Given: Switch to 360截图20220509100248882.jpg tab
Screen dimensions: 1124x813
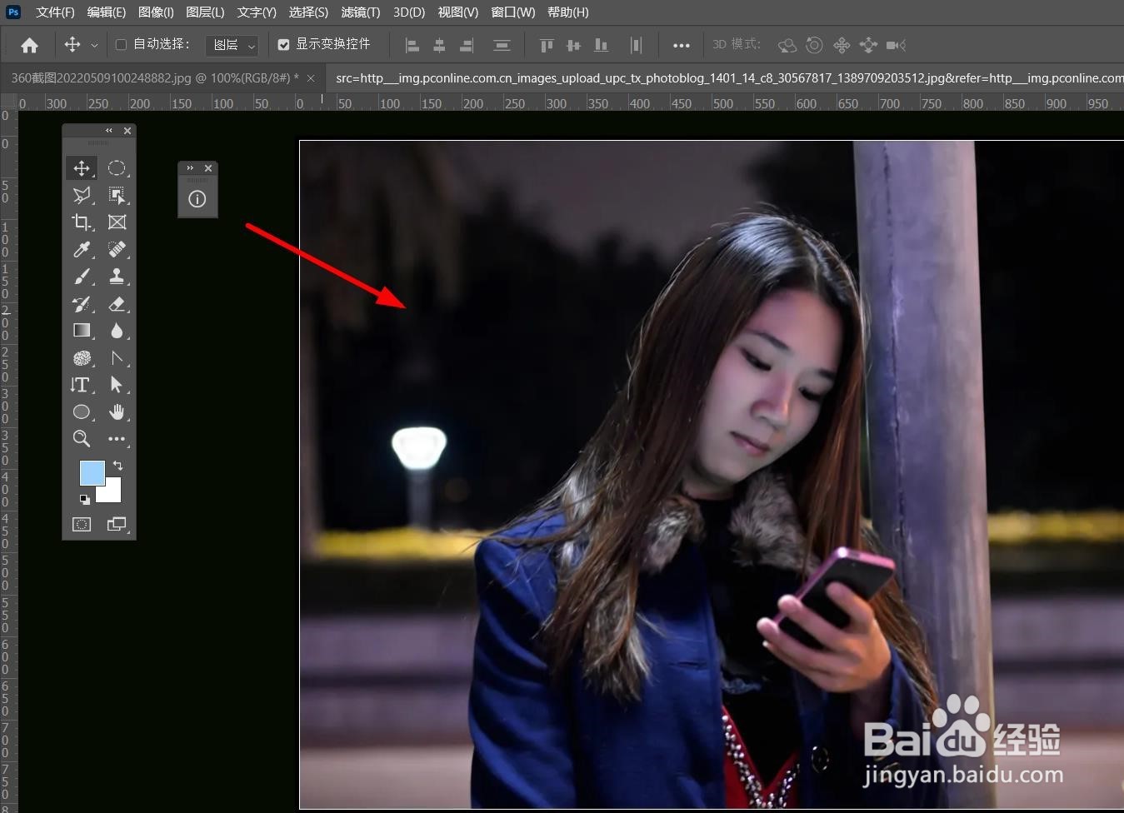Looking at the screenshot, I should (x=155, y=78).
